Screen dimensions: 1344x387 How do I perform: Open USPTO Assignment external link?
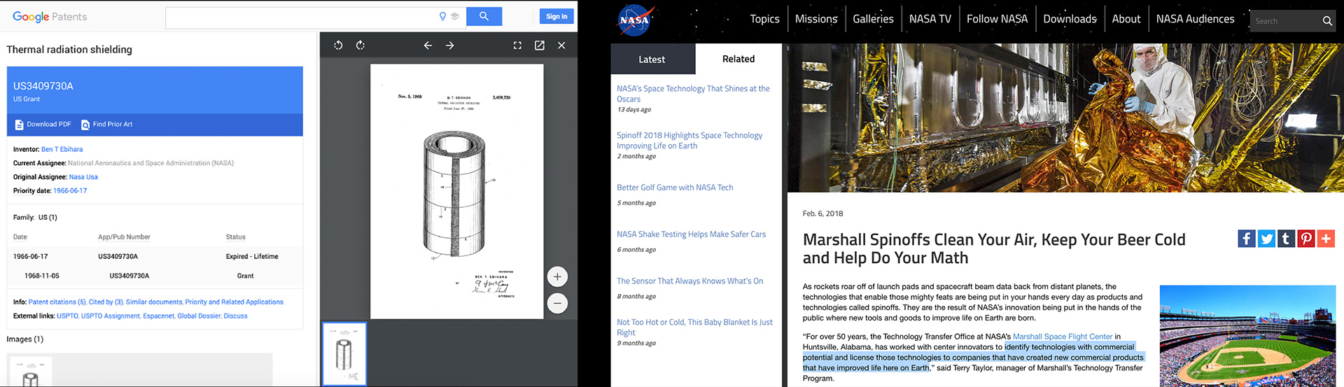click(x=111, y=316)
